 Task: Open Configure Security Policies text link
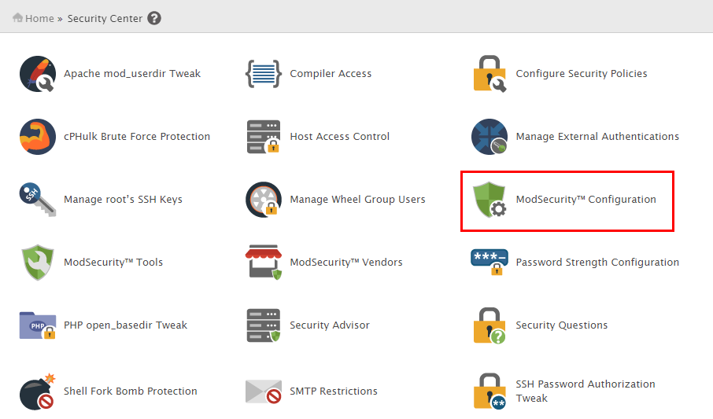point(581,74)
